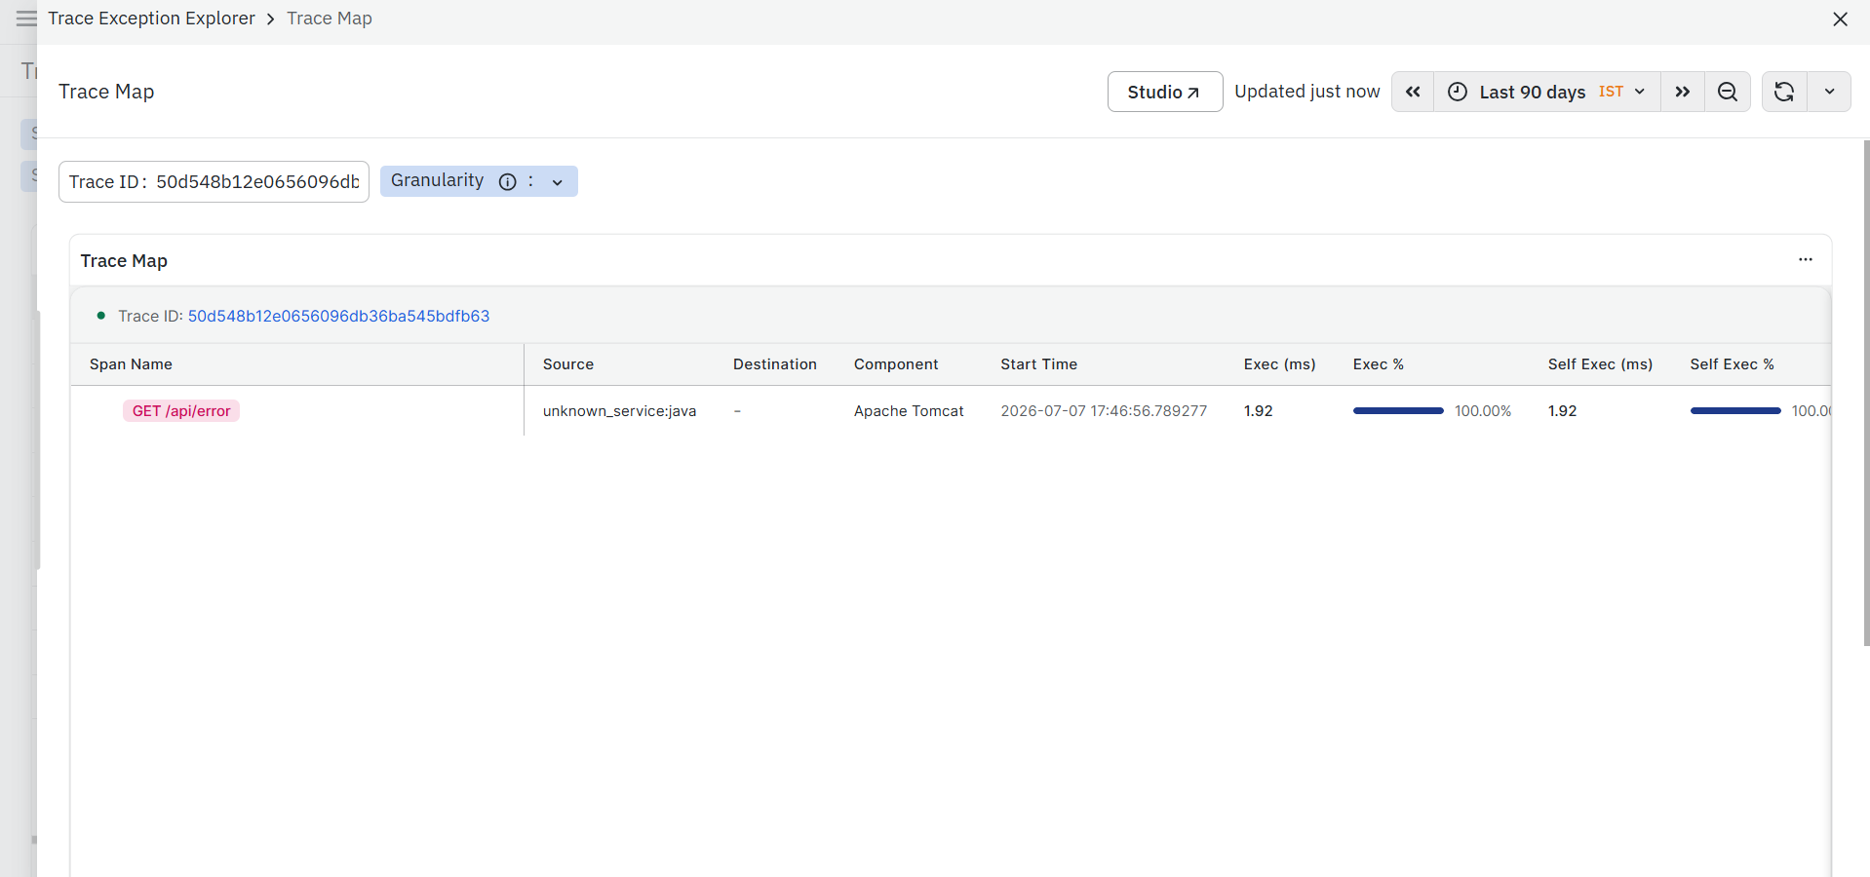Open Studio in new window
The image size is (1870, 877).
pos(1164,92)
